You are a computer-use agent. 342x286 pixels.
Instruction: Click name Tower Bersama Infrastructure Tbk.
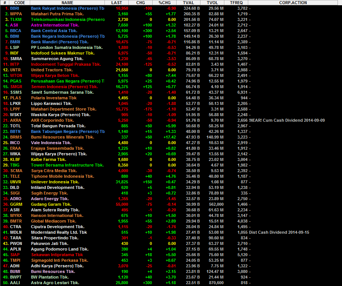(x=68, y=165)
